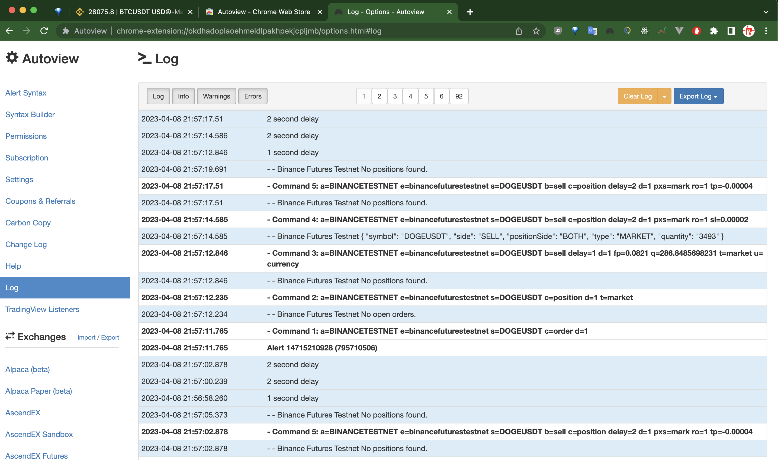Close the BTCUSDT tab
The image size is (778, 460).
click(190, 12)
